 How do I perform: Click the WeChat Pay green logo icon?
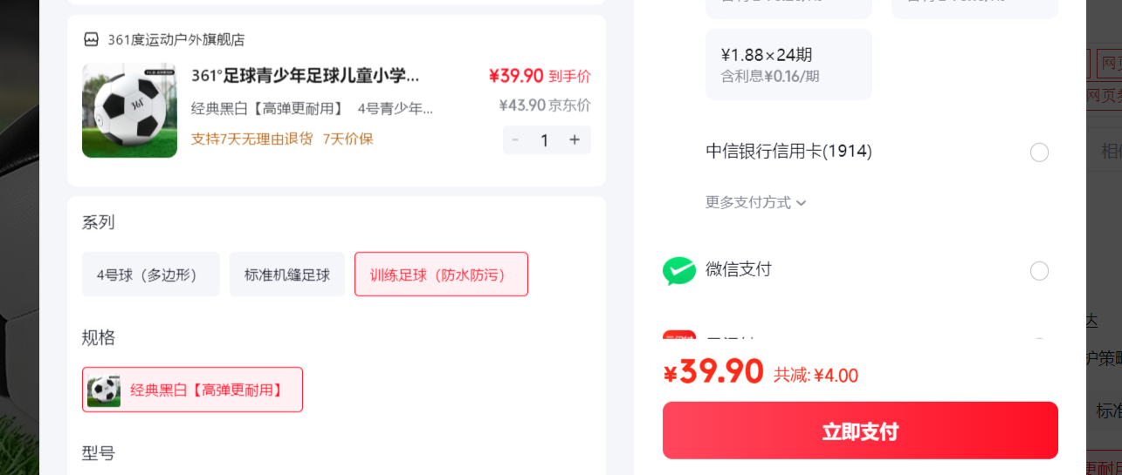[x=678, y=271]
